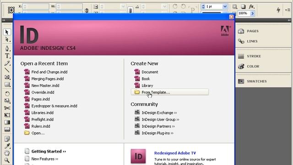Click the ID thumbnail beside Adobe TV
Image resolution: width=293 pixels, height=165 pixels.
138,156
